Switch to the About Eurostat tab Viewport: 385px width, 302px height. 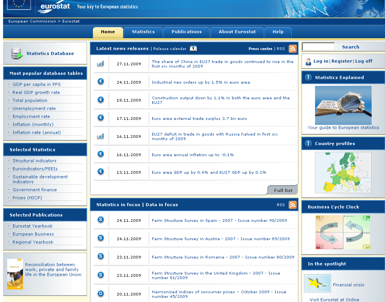click(x=237, y=32)
